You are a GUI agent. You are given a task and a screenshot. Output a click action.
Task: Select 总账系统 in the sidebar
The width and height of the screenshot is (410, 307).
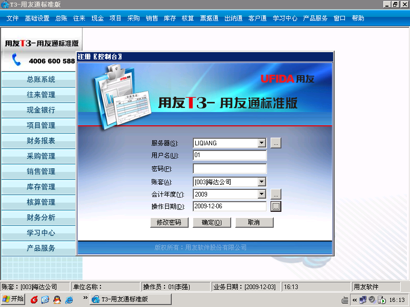tap(38, 79)
